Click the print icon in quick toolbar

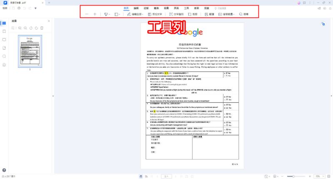click(x=19, y=8)
